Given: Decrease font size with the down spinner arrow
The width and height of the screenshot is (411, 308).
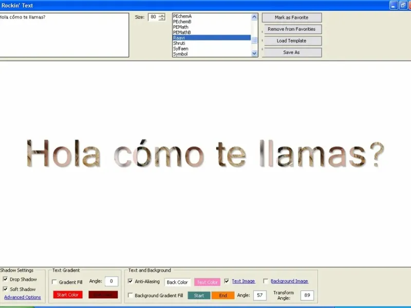Looking at the screenshot, I should [162, 19].
